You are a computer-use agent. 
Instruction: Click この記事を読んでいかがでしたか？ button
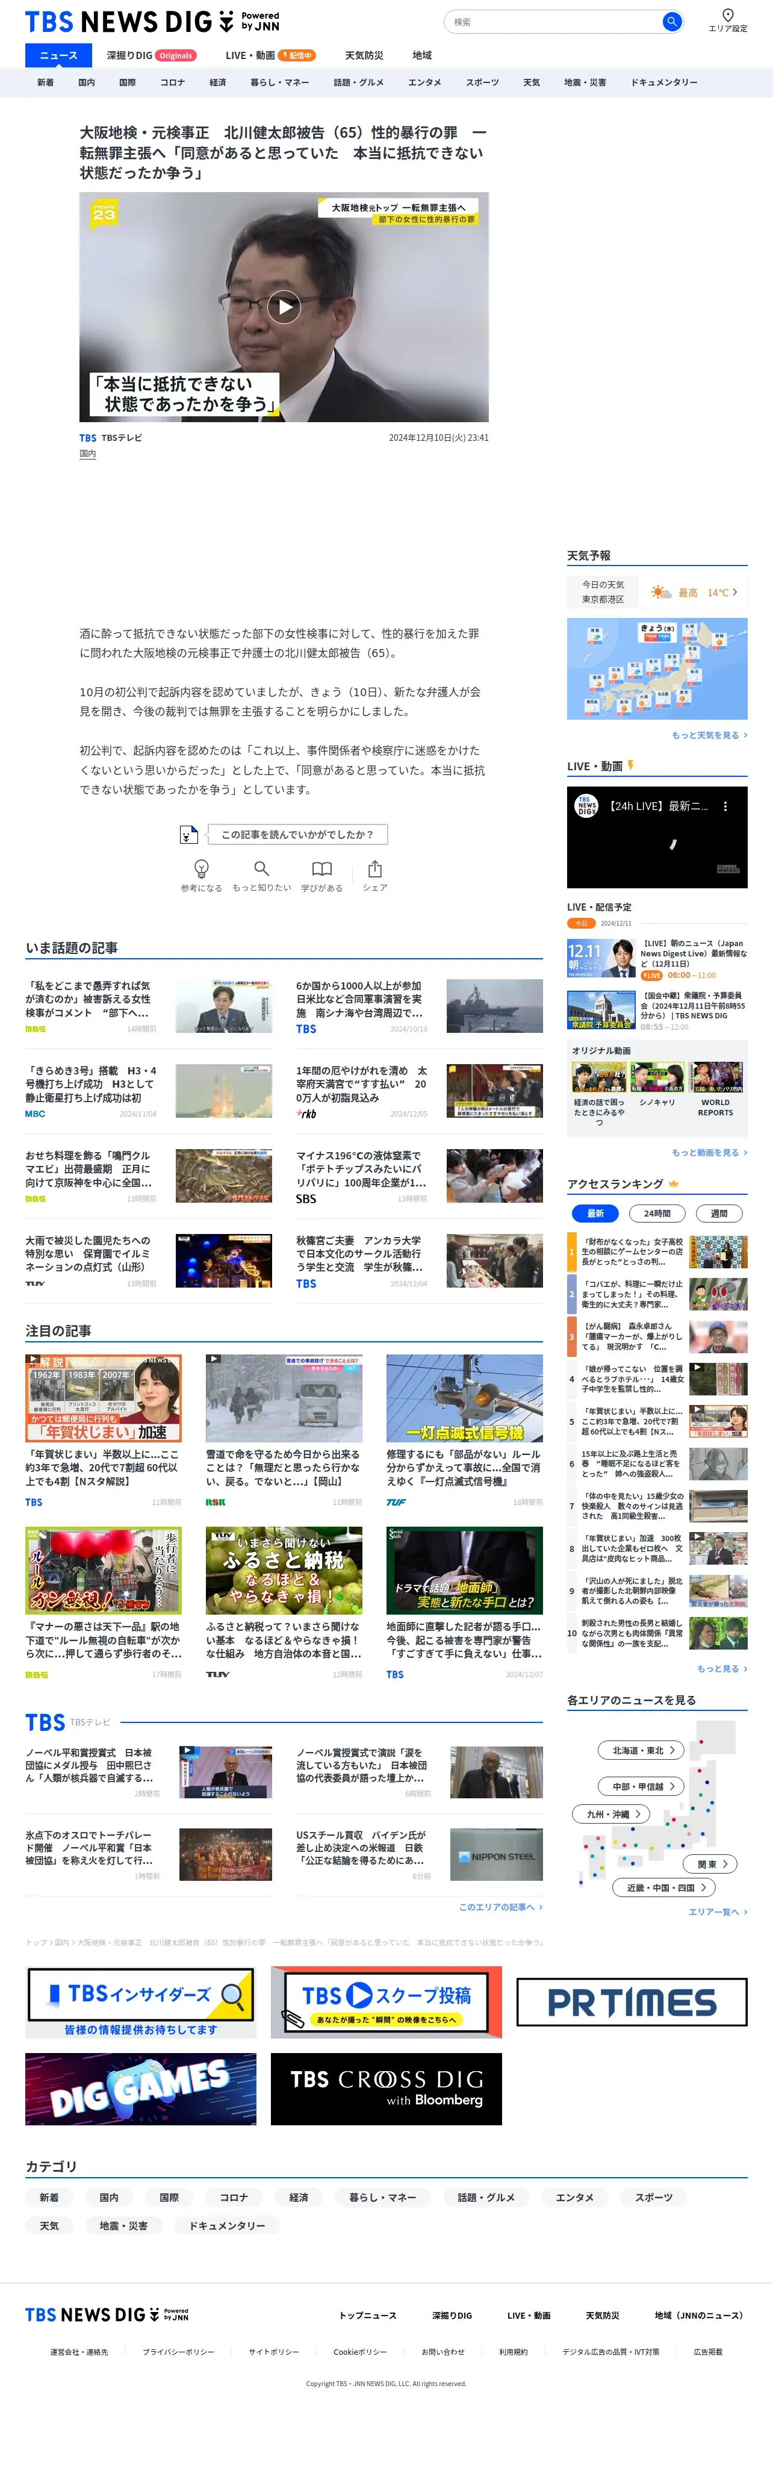point(297,835)
